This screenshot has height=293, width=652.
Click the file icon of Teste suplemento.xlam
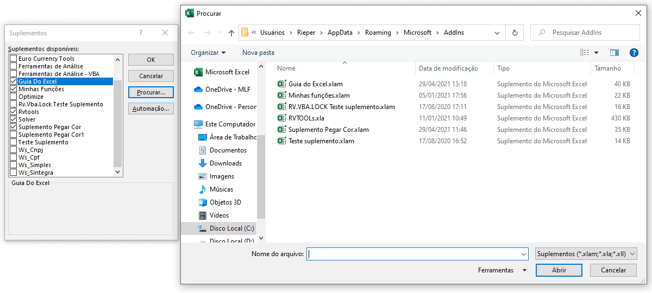[281, 141]
